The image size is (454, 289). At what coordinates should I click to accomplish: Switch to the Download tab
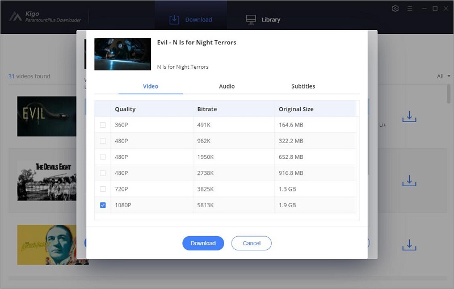[191, 20]
